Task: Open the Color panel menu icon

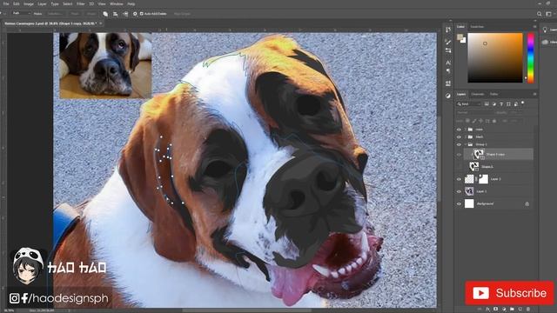Action: tap(534, 27)
